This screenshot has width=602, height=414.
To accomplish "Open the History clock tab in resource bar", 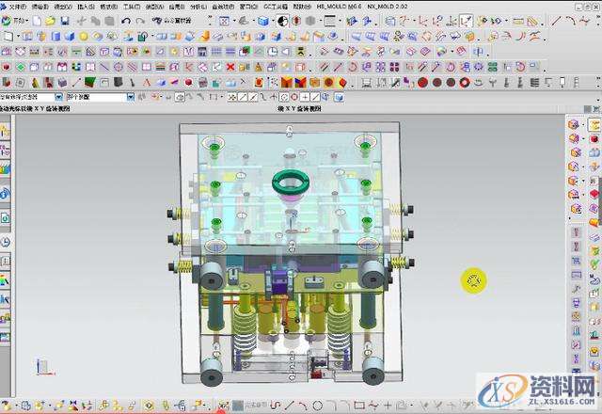I will (5, 242).
